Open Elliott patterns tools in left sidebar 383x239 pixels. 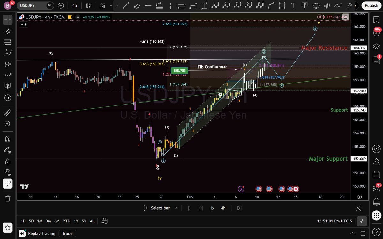pos(8,53)
